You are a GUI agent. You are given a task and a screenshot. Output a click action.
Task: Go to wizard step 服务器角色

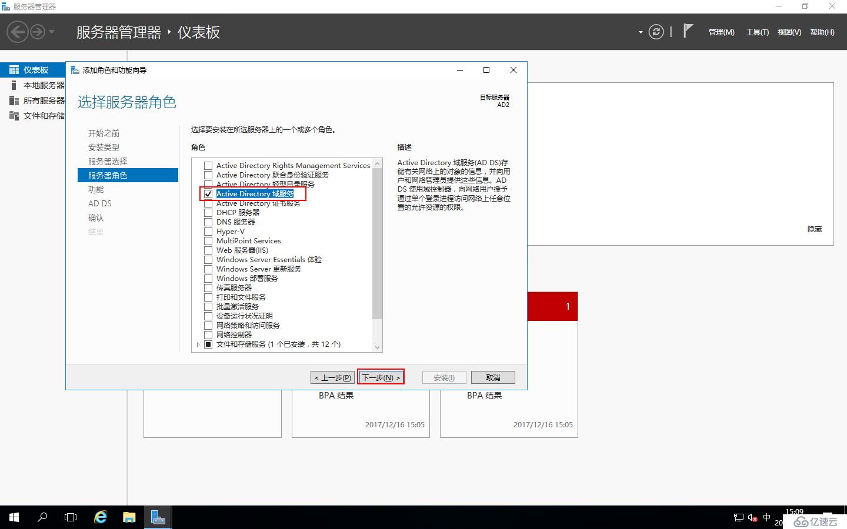(128, 175)
